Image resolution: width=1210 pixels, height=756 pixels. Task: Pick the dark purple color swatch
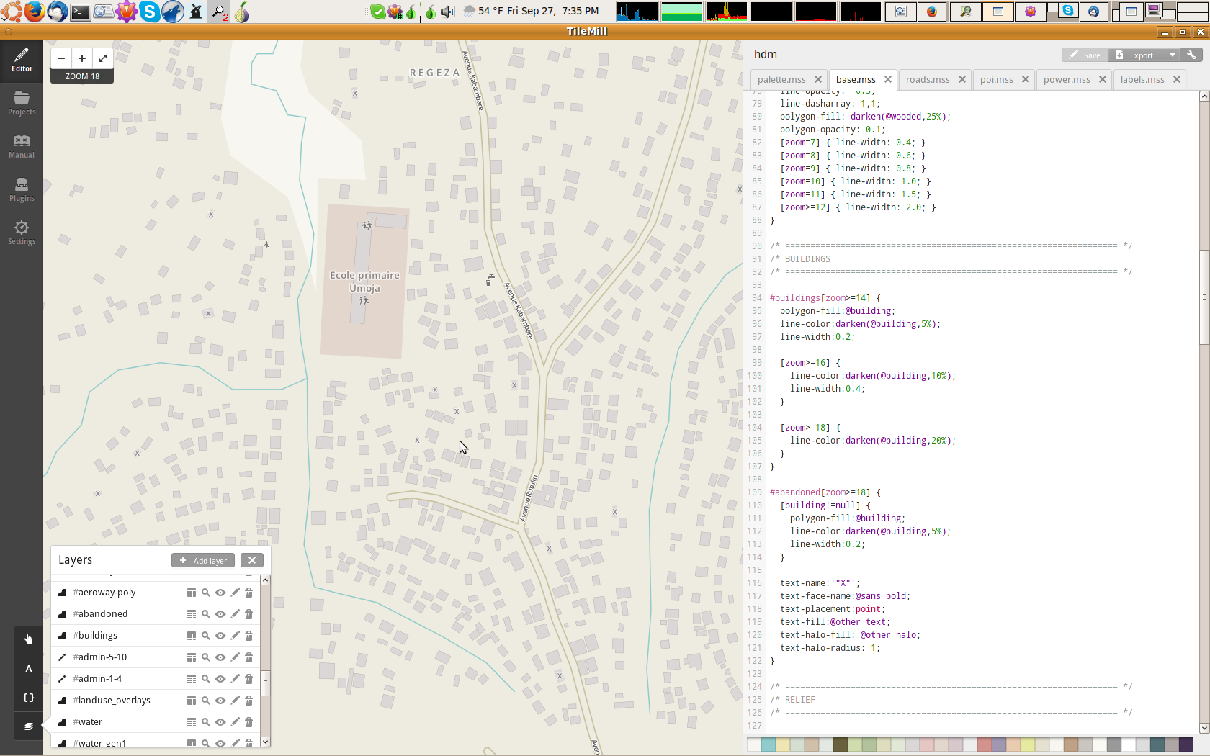[1186, 744]
